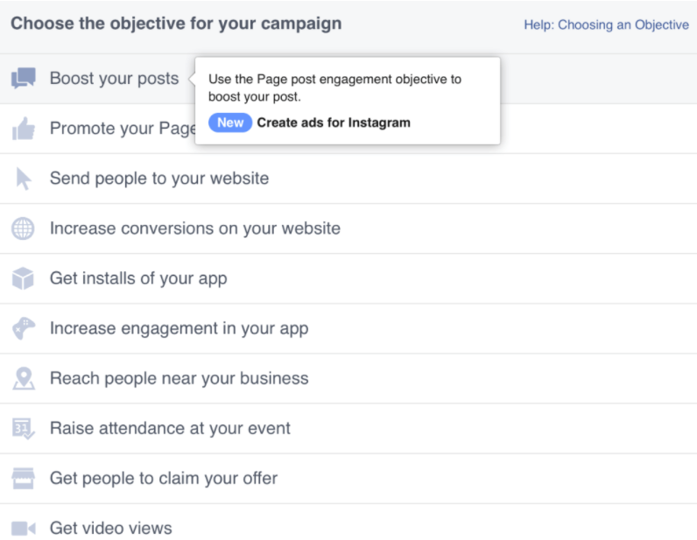This screenshot has height=540, width=697.
Task: Click the calendar icon for event attendance
Action: 24,429
